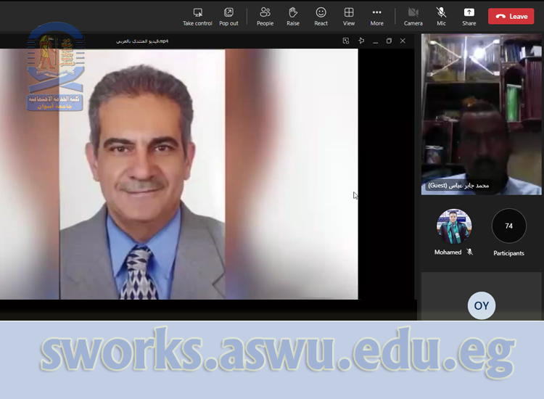Open the People panel
Image resolution: width=544 pixels, height=399 pixels.
point(265,16)
